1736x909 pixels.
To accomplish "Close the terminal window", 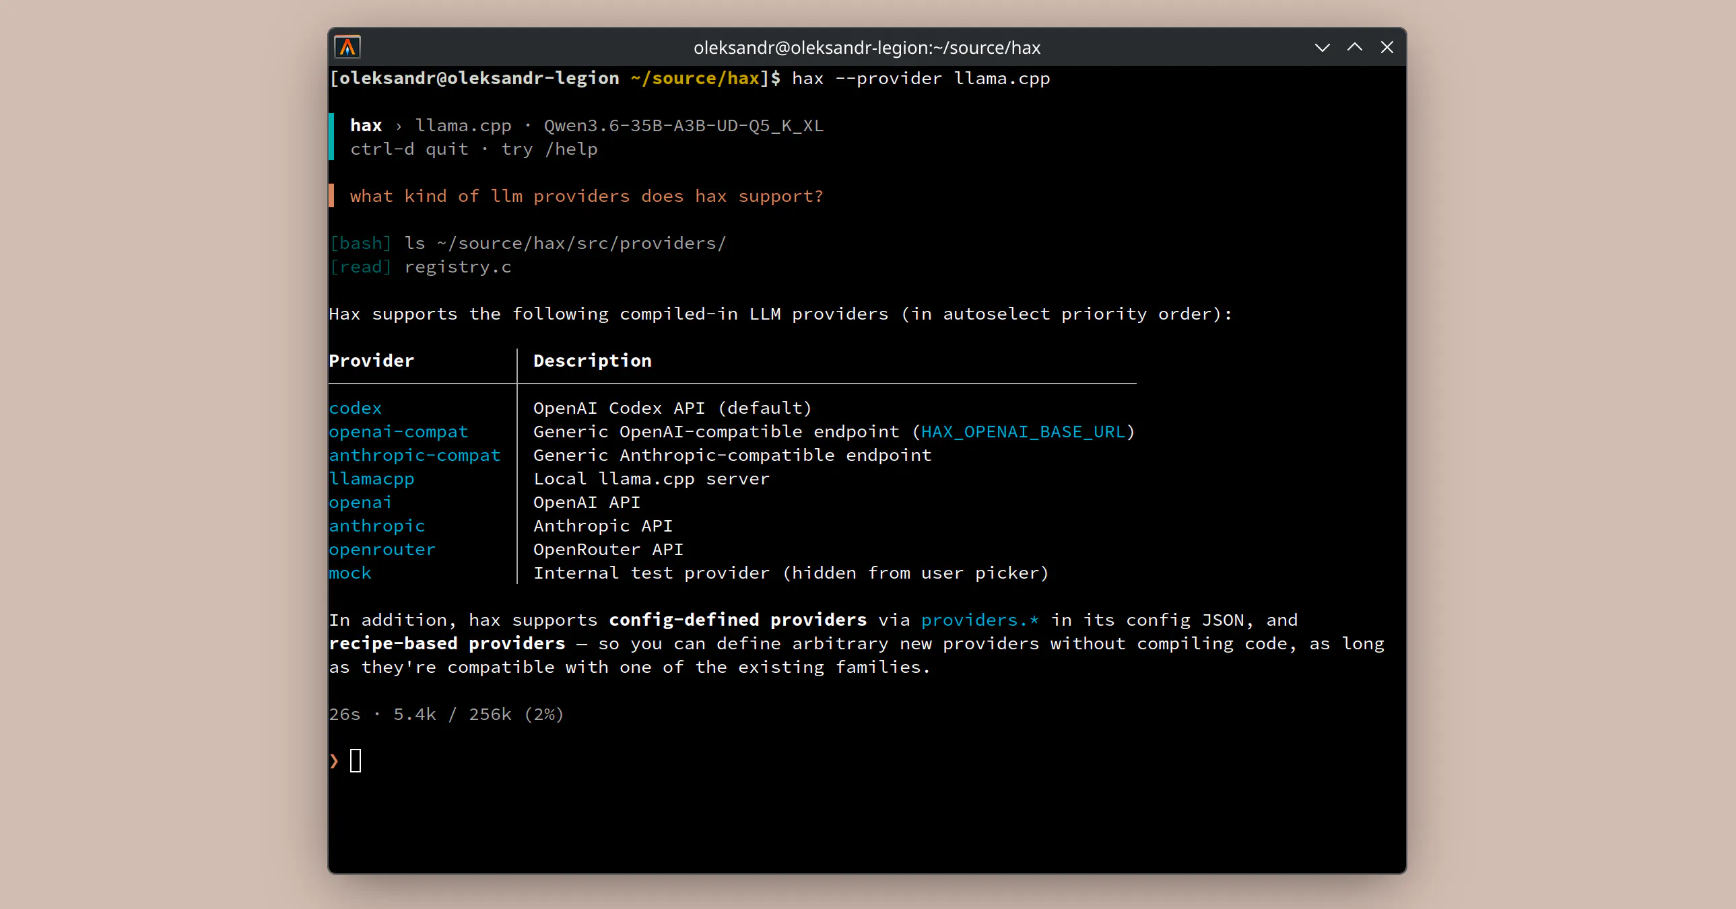I will [1387, 47].
